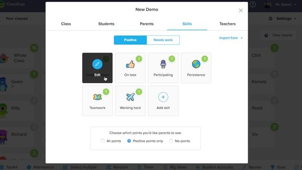Open Banner in the bottom toolbar

click(x=252, y=167)
